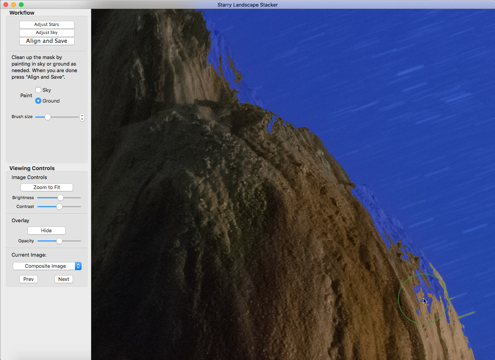
Task: Select the Sky paint option
Action: coord(38,90)
